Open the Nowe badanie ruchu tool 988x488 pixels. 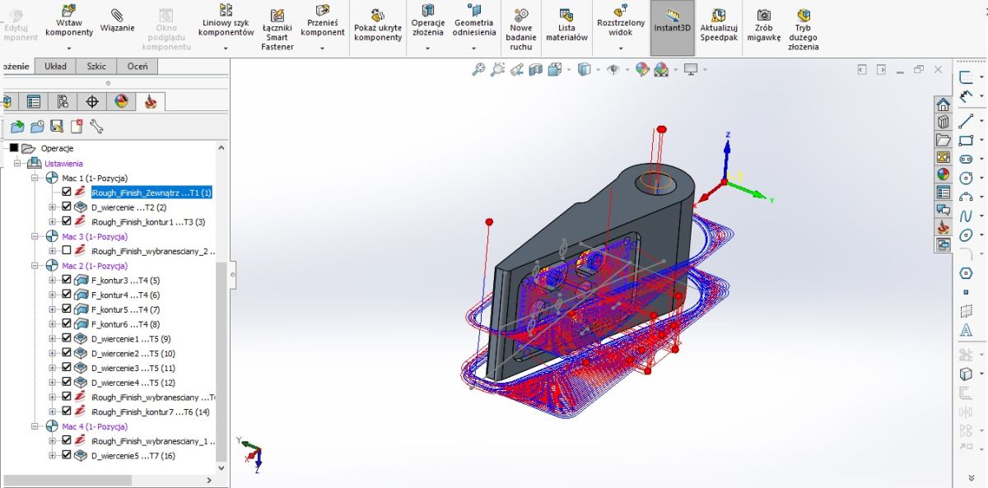click(x=521, y=15)
